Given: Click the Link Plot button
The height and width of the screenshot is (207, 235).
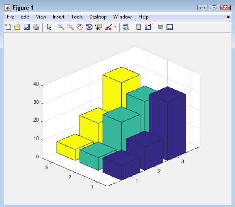Looking at the screenshot, I should pos(126,27).
